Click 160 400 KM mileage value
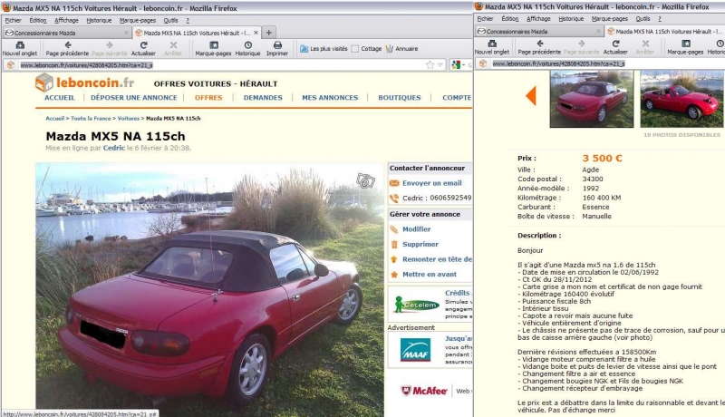The image size is (725, 417). click(602, 198)
